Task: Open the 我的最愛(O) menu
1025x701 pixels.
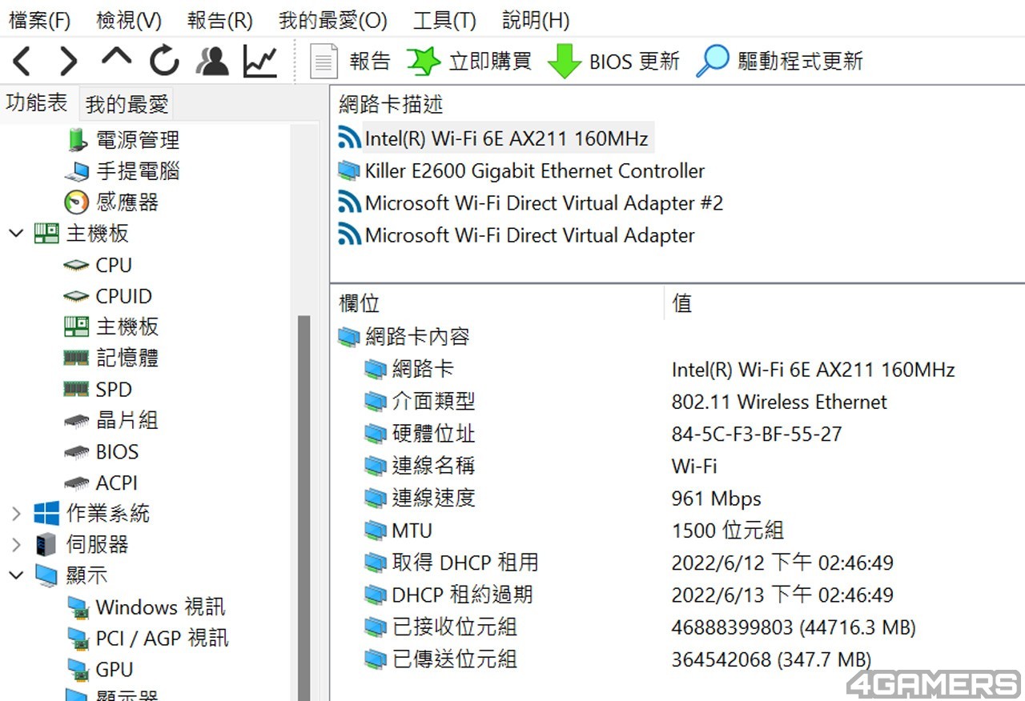Action: (x=332, y=20)
